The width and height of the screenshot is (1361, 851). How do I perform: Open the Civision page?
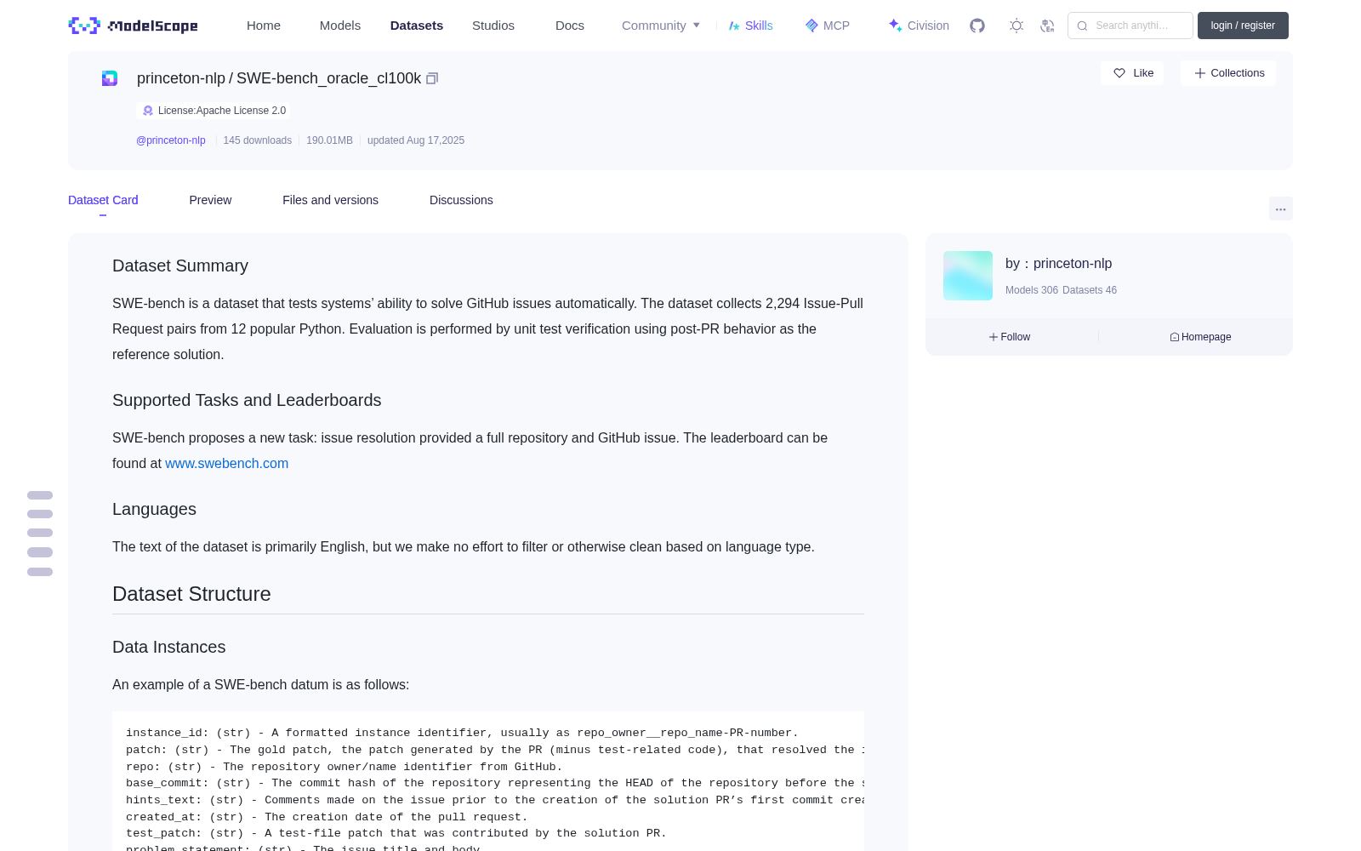pyautogui.click(x=919, y=26)
